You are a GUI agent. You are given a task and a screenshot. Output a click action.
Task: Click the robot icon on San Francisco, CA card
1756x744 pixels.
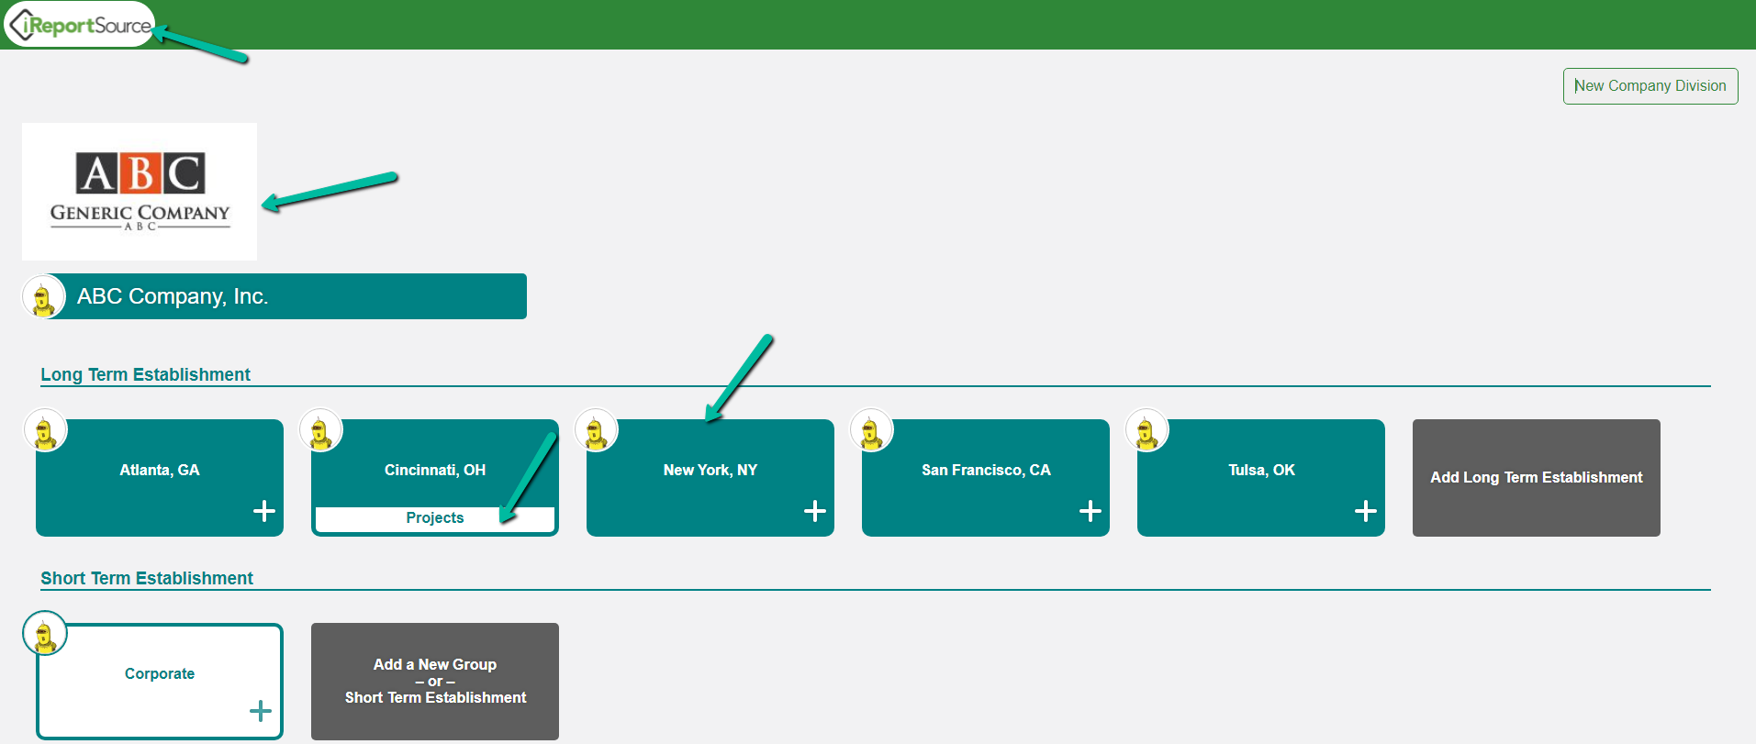click(872, 430)
